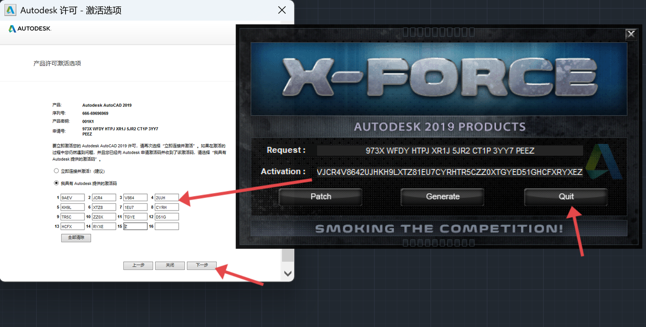The width and height of the screenshot is (646, 327).
Task: Click the empty activation code box 16
Action: 167,227
